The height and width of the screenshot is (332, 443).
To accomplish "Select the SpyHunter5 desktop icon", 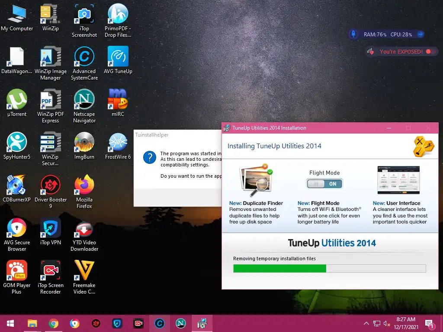I will pyautogui.click(x=17, y=146).
